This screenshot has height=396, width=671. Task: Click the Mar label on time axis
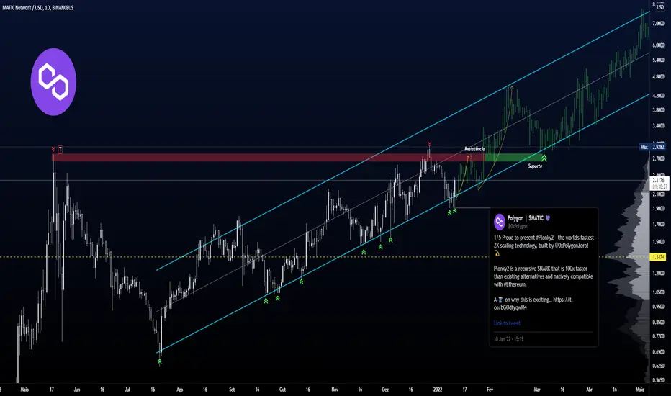[537, 390]
